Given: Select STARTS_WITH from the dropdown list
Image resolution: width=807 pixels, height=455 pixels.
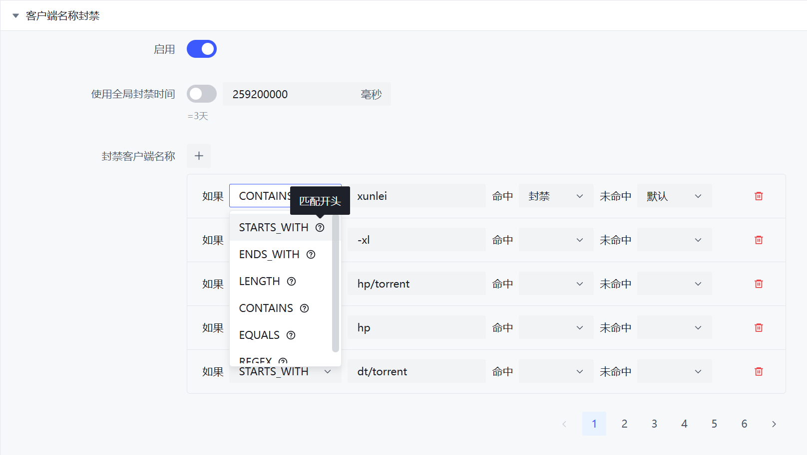Looking at the screenshot, I should tap(274, 228).
